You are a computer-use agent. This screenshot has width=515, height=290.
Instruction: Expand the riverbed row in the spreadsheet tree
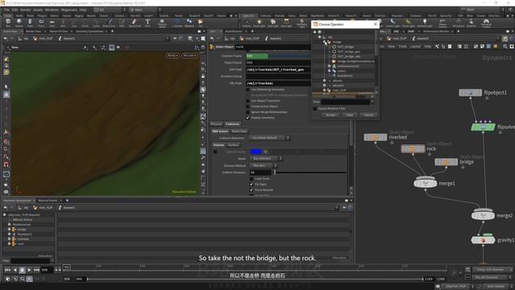point(9,239)
